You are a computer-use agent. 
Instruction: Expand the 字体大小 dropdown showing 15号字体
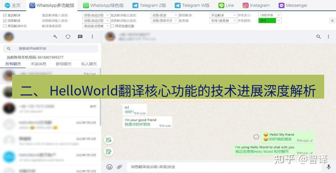pyautogui.click(x=270, y=15)
